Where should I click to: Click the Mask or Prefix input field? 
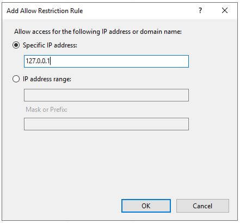(106, 124)
